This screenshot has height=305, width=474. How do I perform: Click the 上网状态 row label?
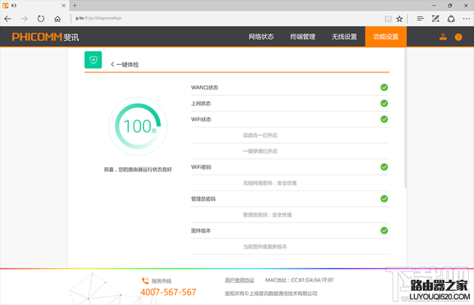[x=201, y=103]
